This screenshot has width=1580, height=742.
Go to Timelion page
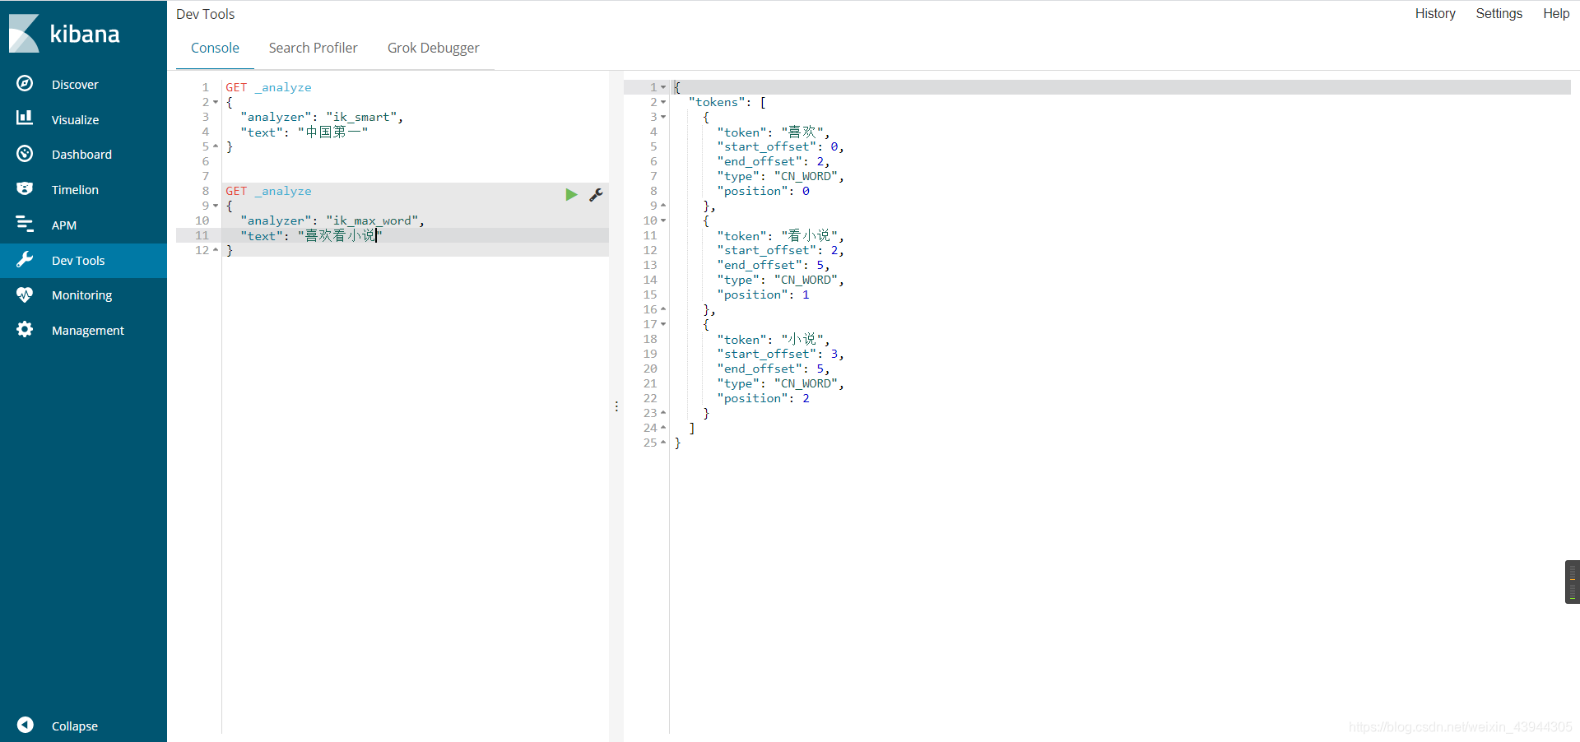pyautogui.click(x=75, y=189)
